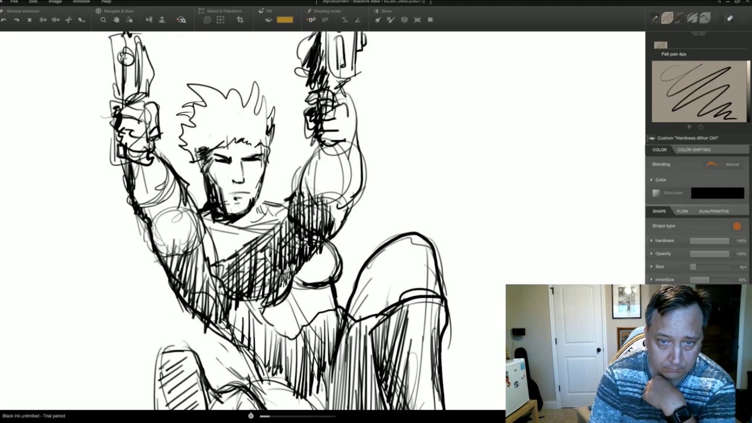The width and height of the screenshot is (752, 423).
Task: Pick the highlighted felt pen brush preset
Action: (667, 18)
